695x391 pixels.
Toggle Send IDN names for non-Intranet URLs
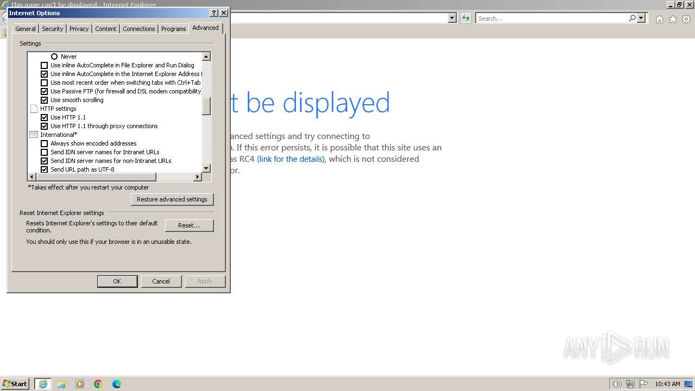(x=45, y=161)
